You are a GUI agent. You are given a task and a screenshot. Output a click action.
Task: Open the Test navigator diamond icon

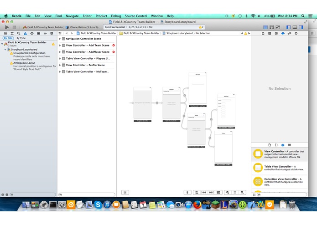(x=32, y=33)
